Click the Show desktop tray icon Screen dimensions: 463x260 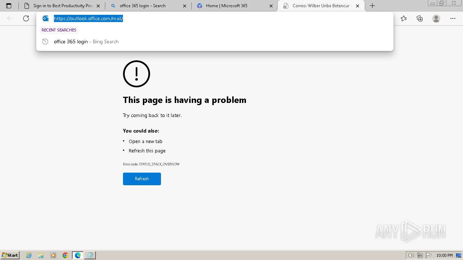pos(459,255)
